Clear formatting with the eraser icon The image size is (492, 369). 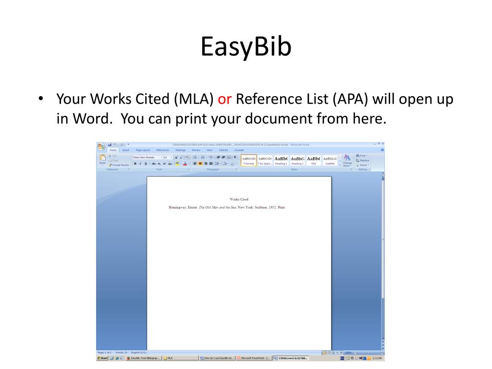click(x=187, y=158)
